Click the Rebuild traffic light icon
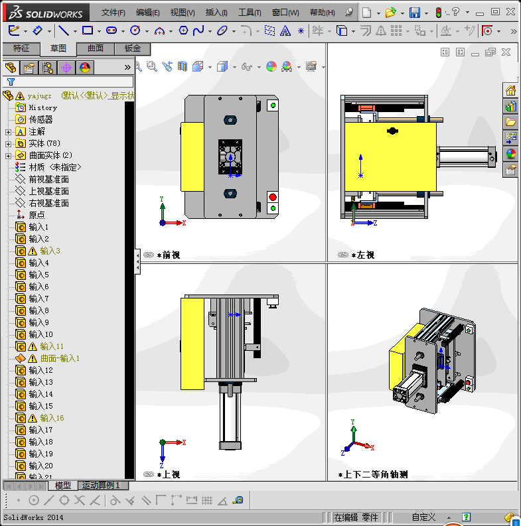The image size is (521, 526). tap(439, 13)
